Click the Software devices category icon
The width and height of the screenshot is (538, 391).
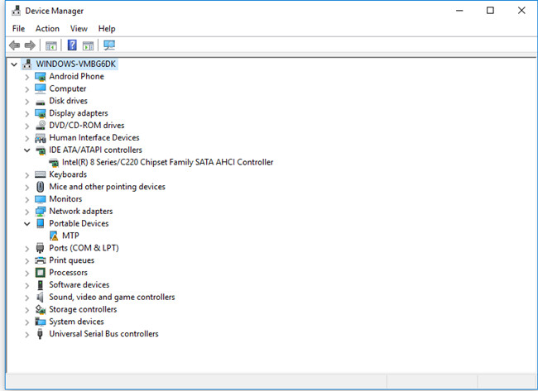click(x=41, y=285)
